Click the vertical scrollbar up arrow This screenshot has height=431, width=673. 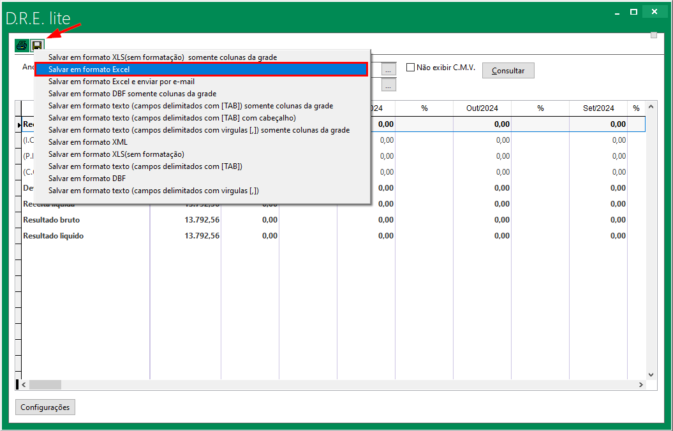pyautogui.click(x=651, y=107)
